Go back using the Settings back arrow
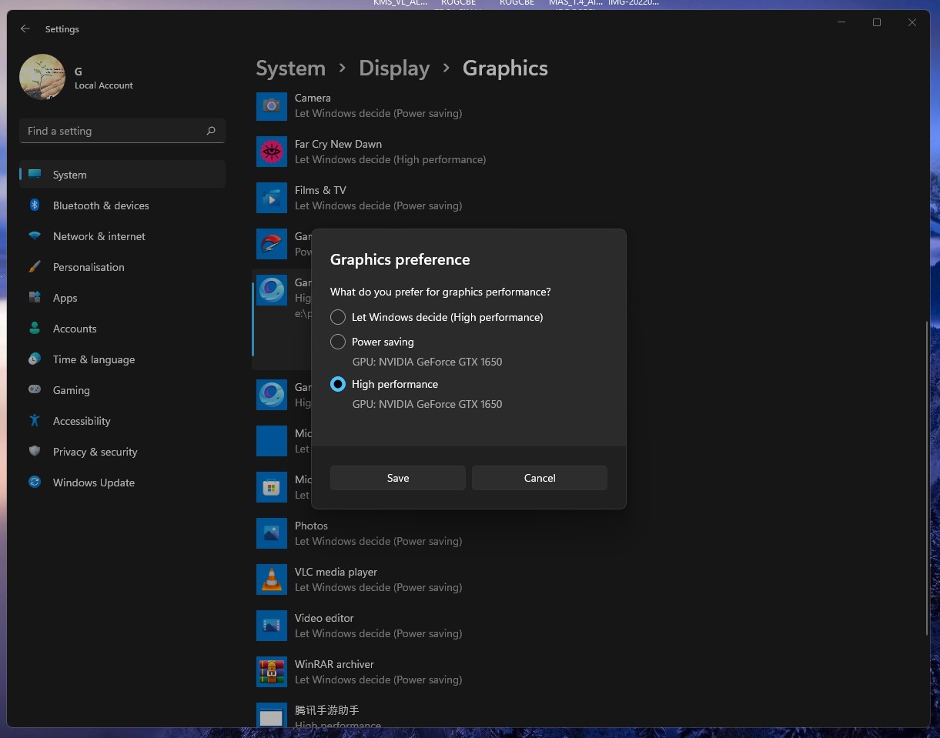940x738 pixels. [x=25, y=28]
